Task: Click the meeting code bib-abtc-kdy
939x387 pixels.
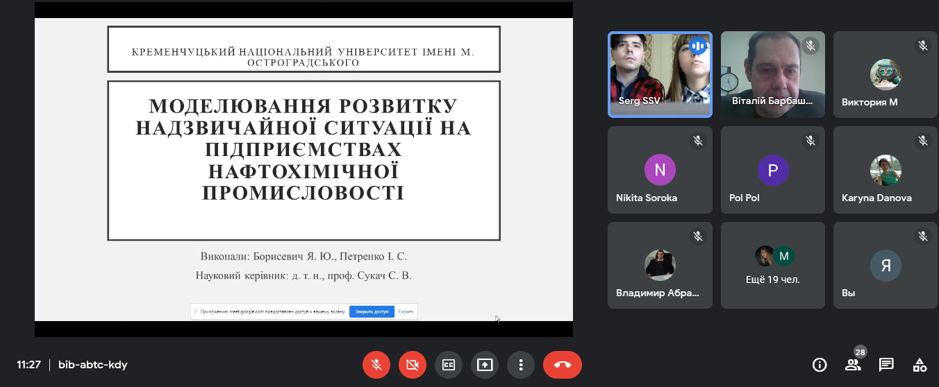Action: pos(93,365)
